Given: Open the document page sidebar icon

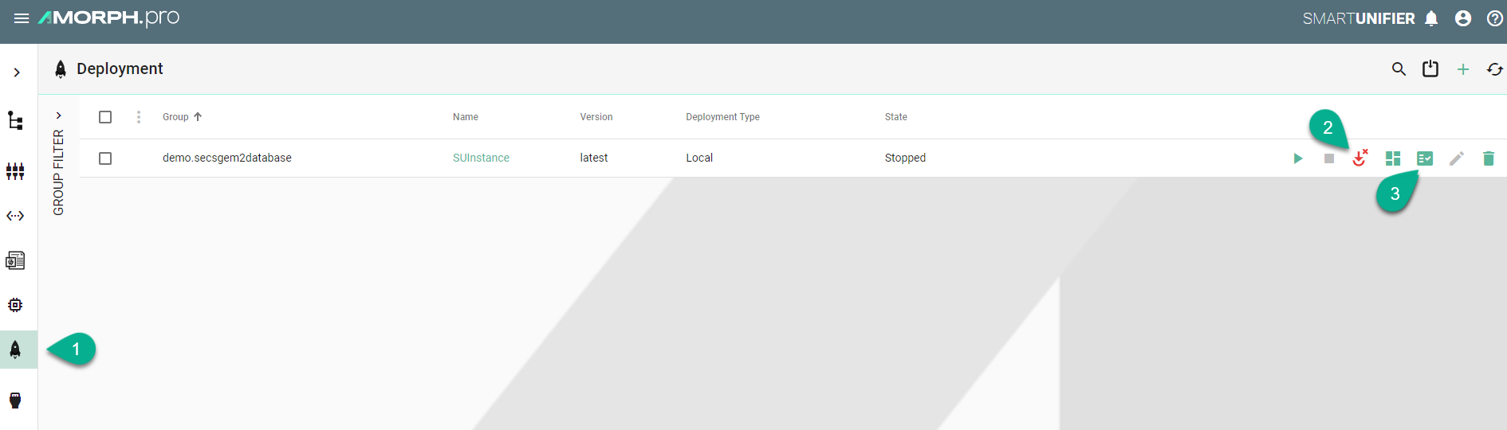Looking at the screenshot, I should 15,260.
